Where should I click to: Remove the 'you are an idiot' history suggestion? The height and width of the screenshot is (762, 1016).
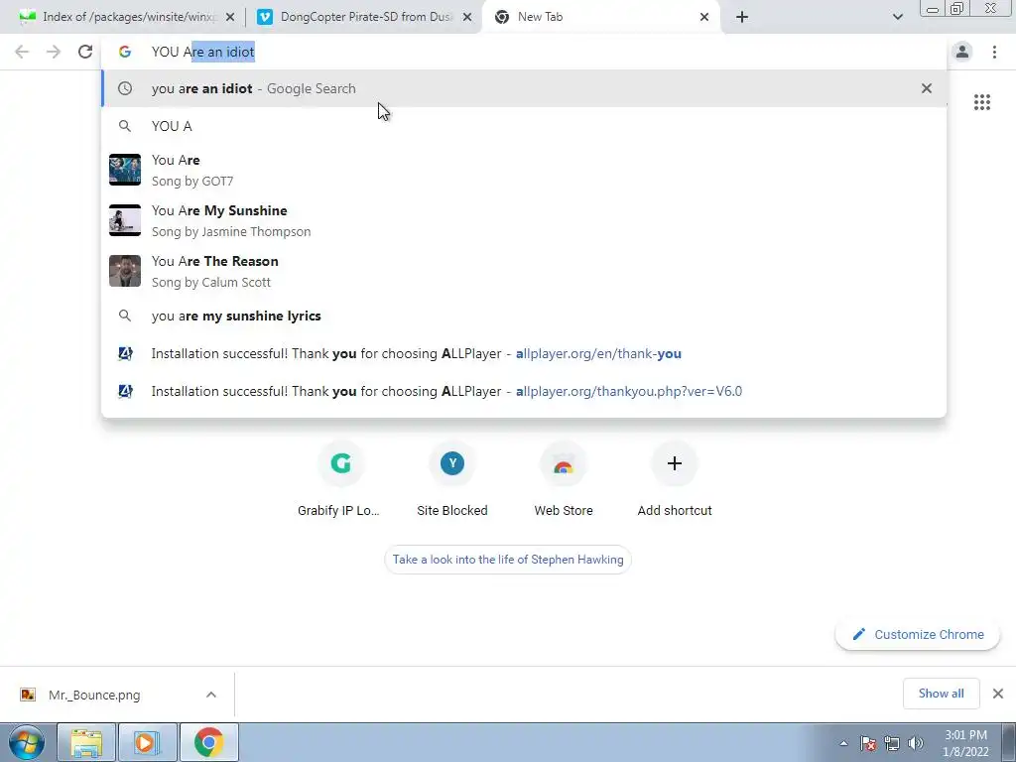pos(927,88)
